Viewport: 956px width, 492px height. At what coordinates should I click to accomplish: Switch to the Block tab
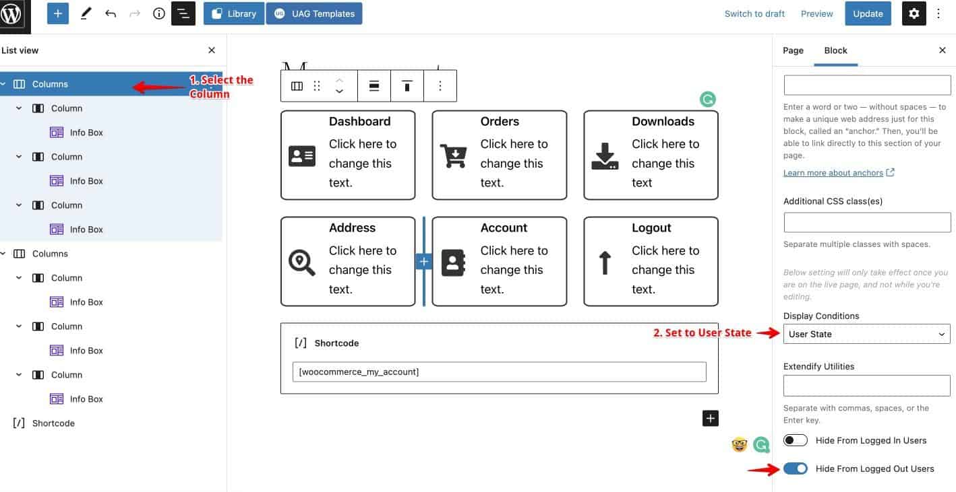pyautogui.click(x=836, y=50)
